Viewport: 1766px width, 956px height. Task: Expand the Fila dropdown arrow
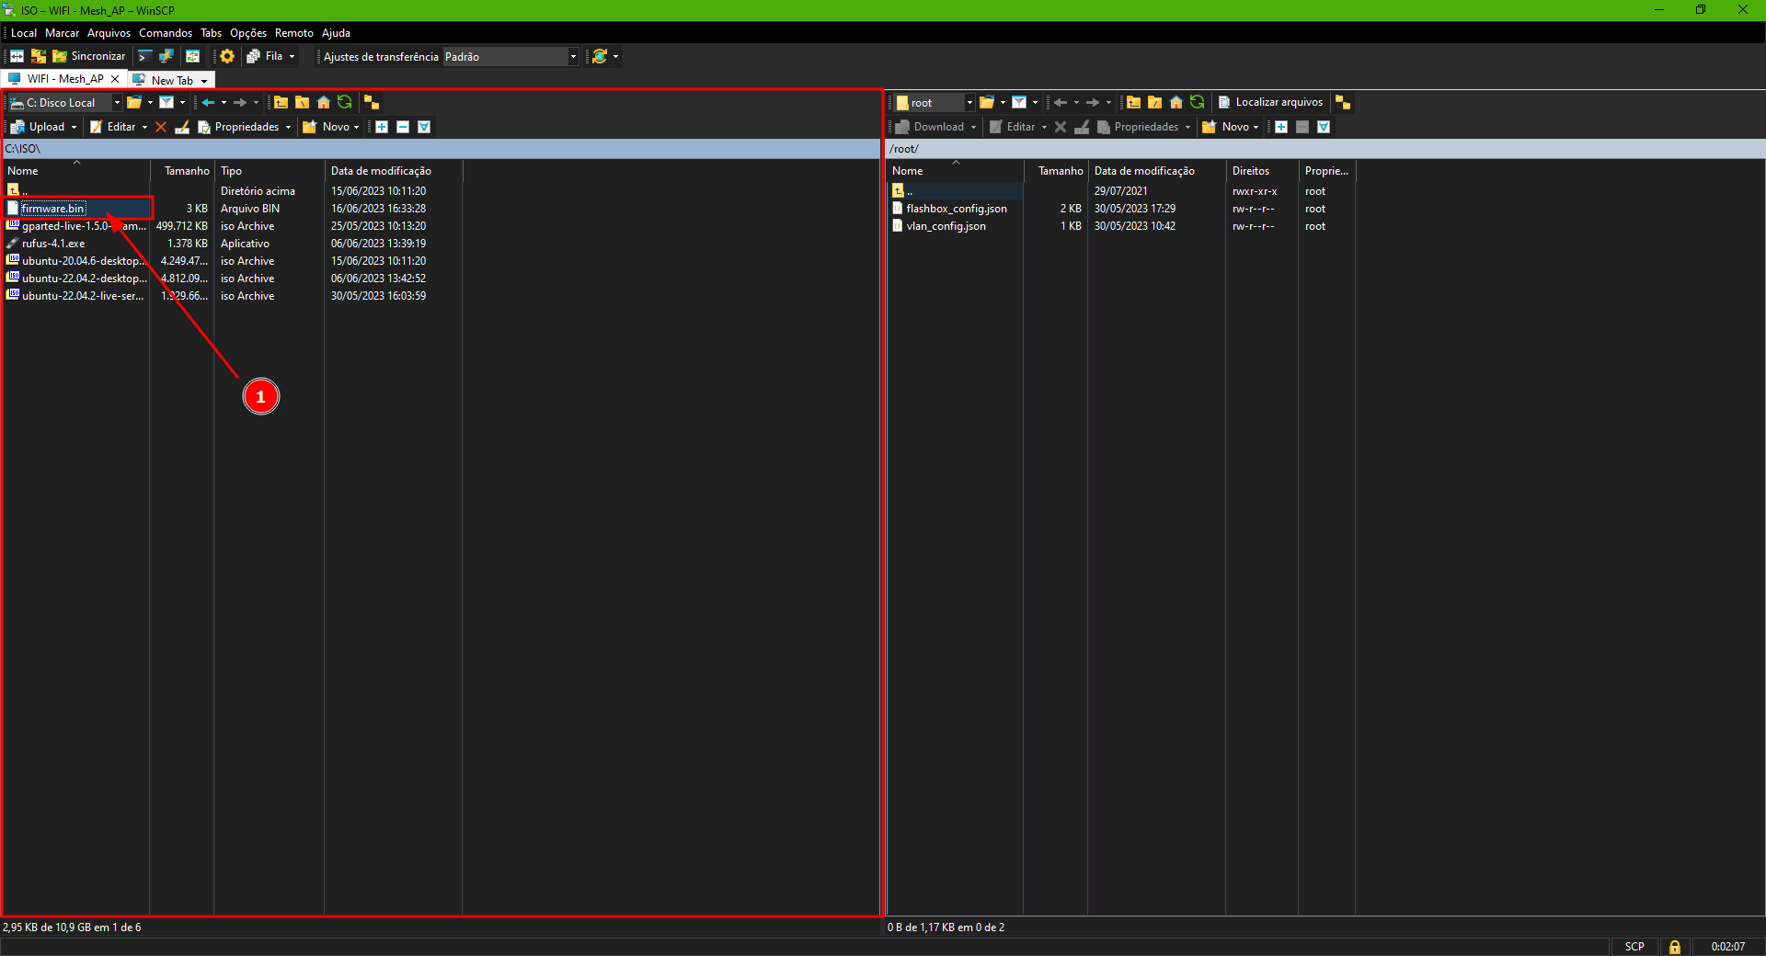coord(292,56)
